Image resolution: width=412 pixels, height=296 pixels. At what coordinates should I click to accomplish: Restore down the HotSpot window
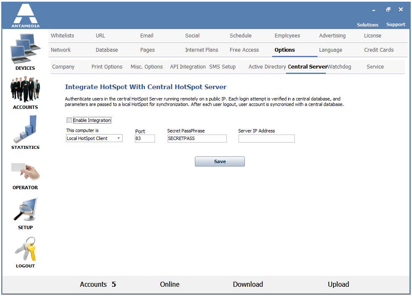tap(388, 10)
